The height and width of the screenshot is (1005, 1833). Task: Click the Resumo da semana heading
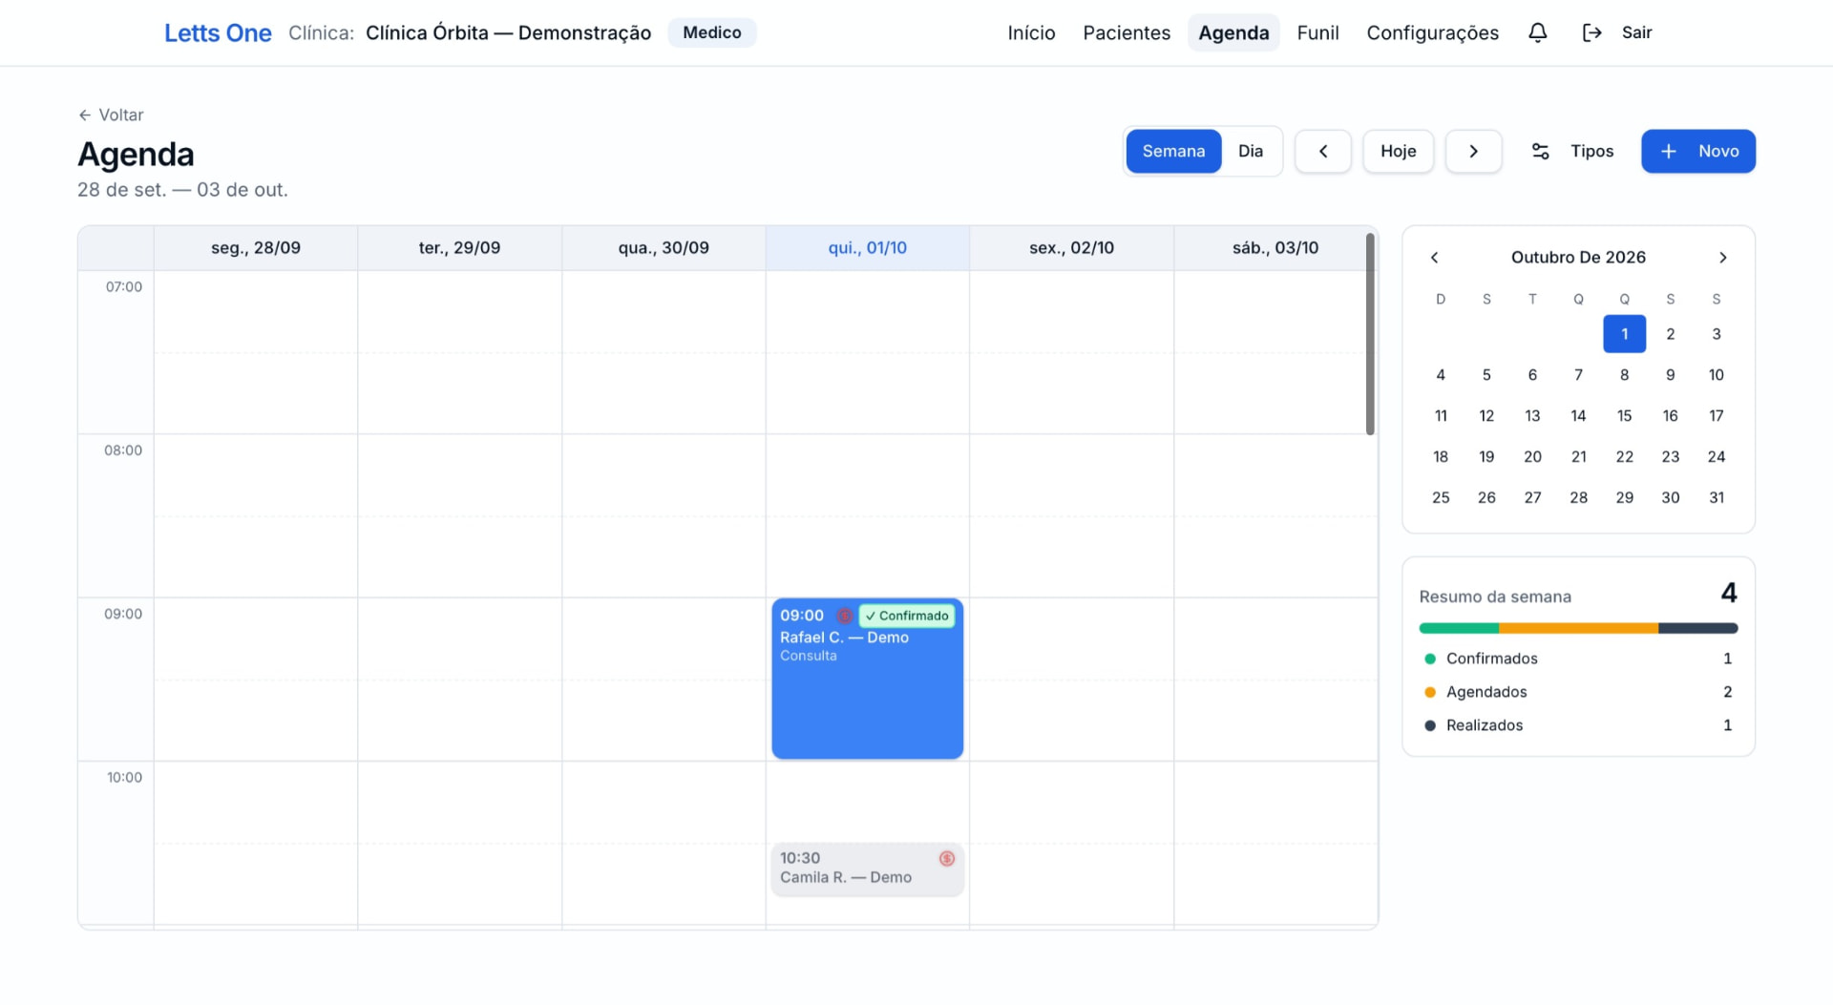[x=1495, y=597]
